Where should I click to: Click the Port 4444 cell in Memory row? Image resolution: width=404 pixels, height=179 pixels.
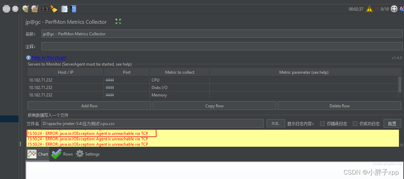click(127, 95)
